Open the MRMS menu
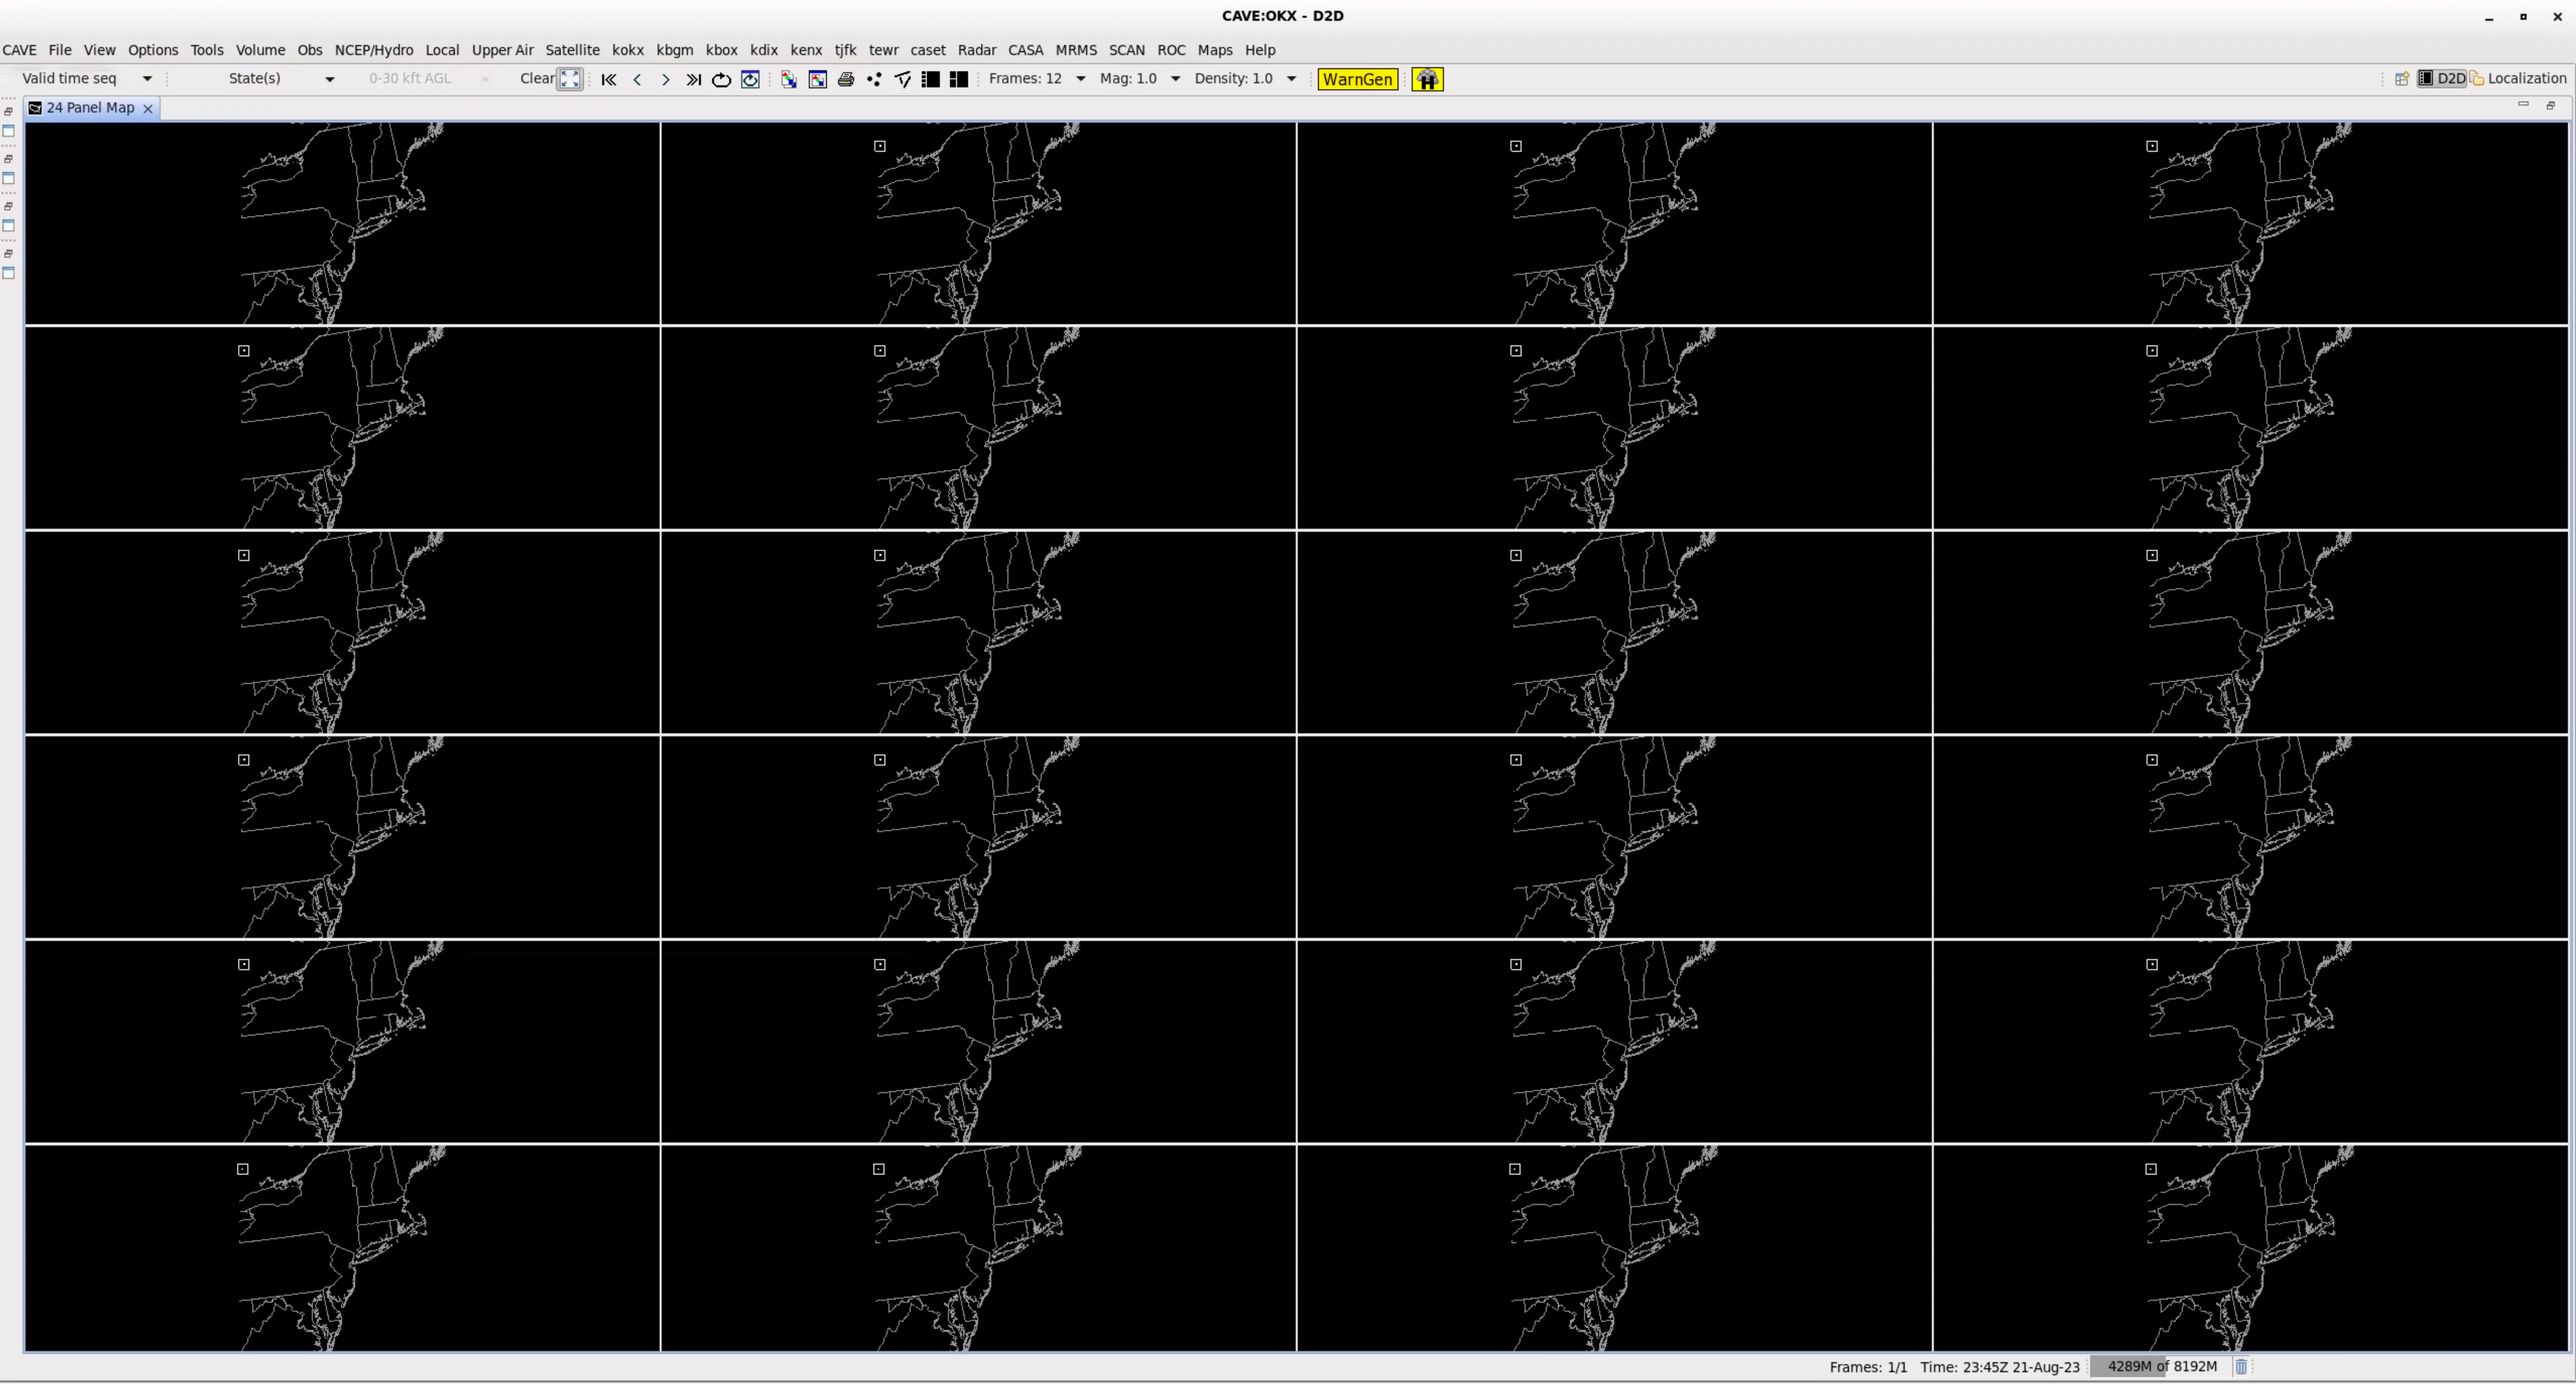This screenshot has height=1384, width=2576. coord(1076,50)
